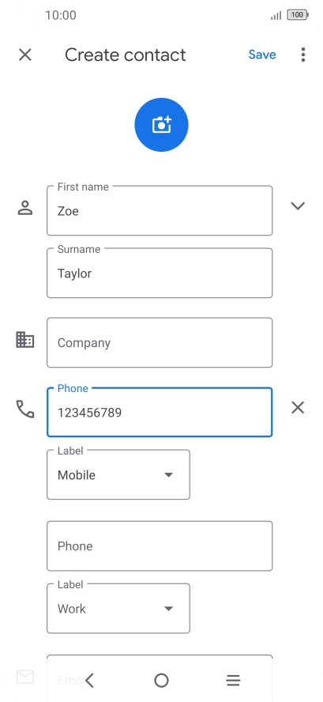Open the three-dot overflow menu
This screenshot has width=323, height=702.
303,55
